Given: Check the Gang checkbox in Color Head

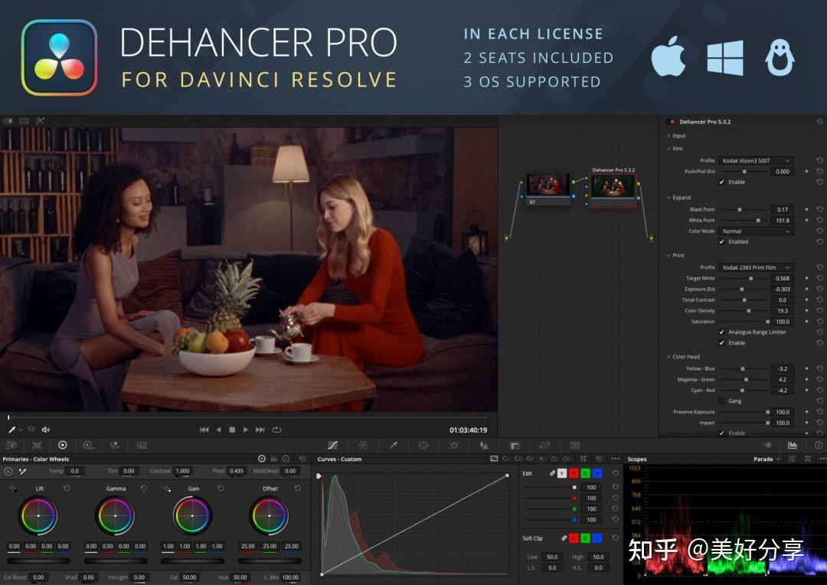Looking at the screenshot, I should click(x=722, y=400).
